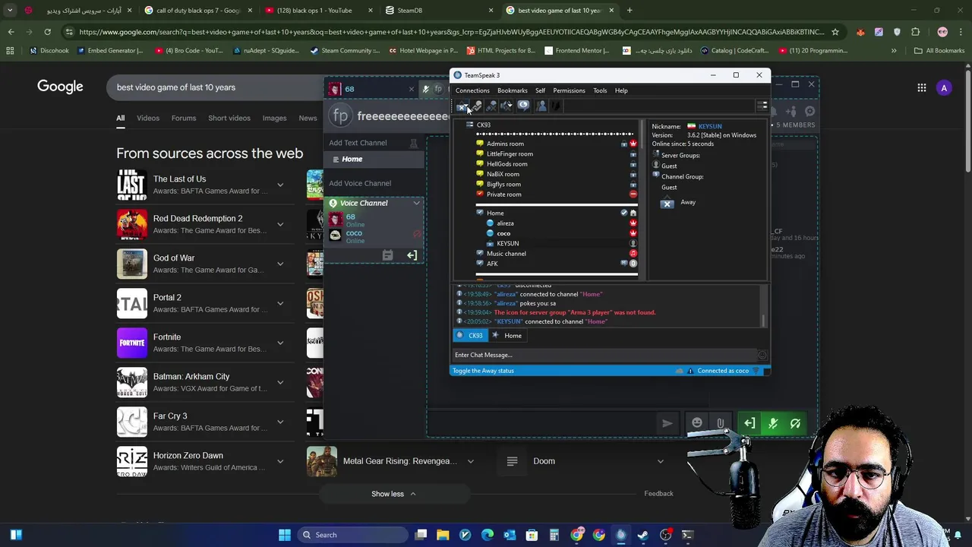Open the contacts icon in TeamSpeak toolbar

pos(541,106)
